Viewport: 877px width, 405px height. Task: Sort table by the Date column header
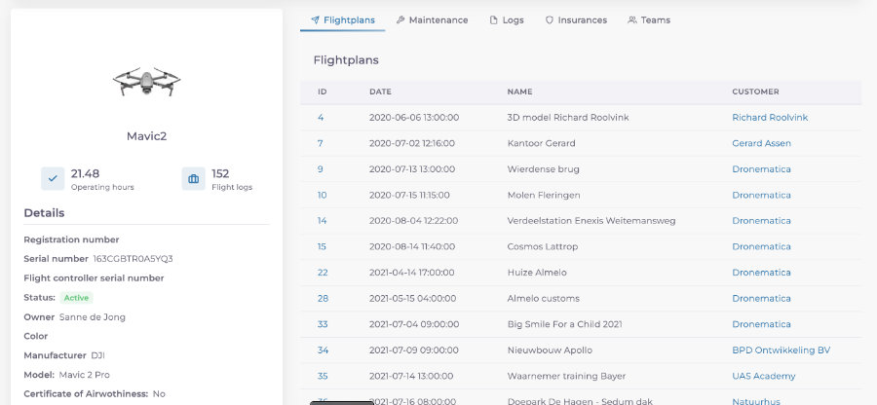(380, 92)
